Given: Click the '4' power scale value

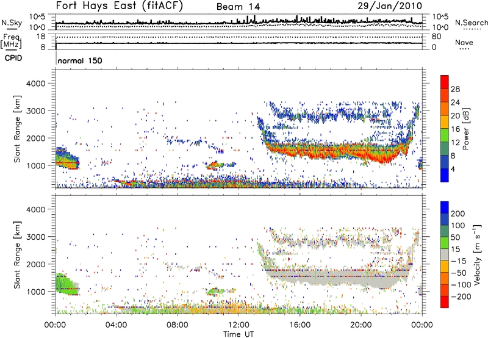Looking at the screenshot, I should 453,169.
